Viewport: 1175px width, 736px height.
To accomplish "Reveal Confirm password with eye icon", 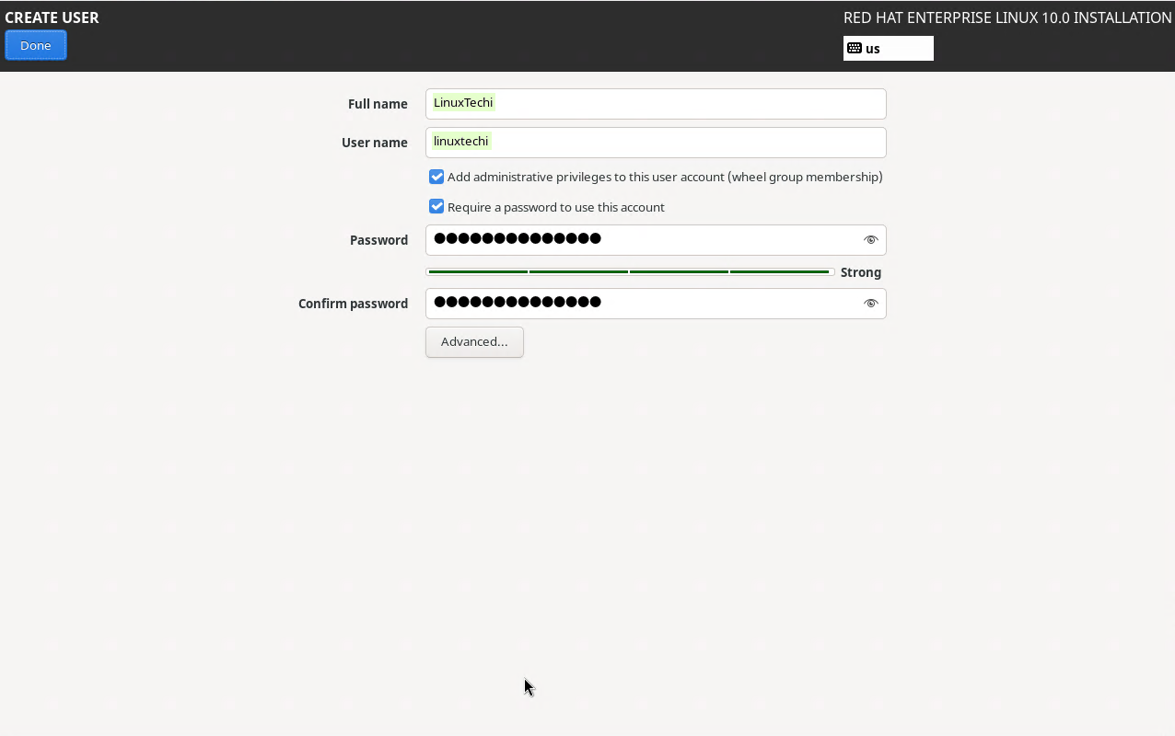I will click(x=870, y=304).
